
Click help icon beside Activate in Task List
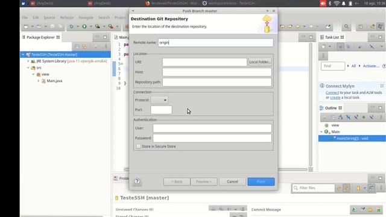click(x=384, y=66)
